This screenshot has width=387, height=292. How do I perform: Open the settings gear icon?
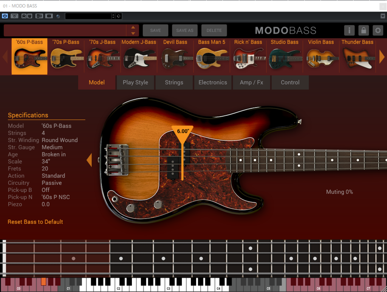pos(378,30)
